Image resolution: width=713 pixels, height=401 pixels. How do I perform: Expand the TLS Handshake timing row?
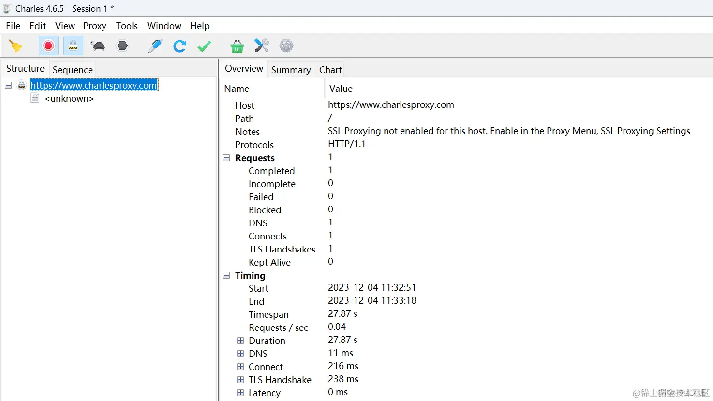(x=240, y=380)
